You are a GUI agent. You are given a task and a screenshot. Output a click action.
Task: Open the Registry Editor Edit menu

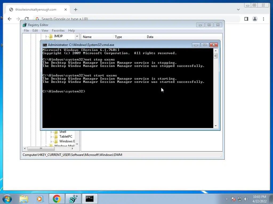35,31
